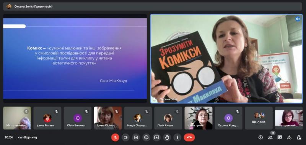
Task: Open the chat with everyone panel
Action: click(x=280, y=137)
